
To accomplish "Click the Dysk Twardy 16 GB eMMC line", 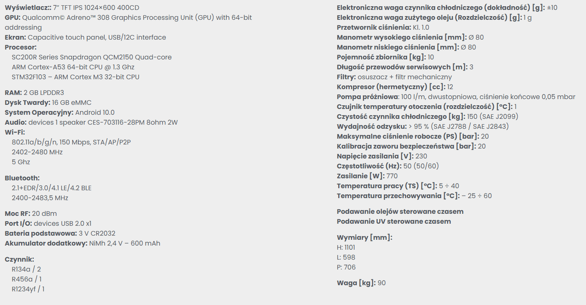I will [48, 102].
